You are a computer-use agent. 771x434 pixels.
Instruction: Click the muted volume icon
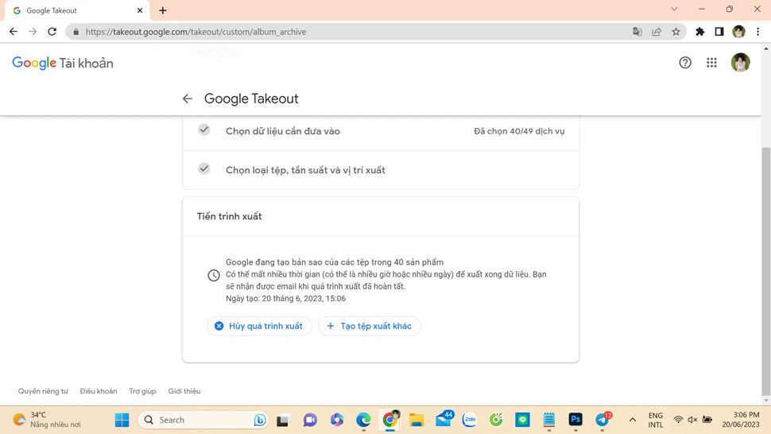(x=692, y=420)
